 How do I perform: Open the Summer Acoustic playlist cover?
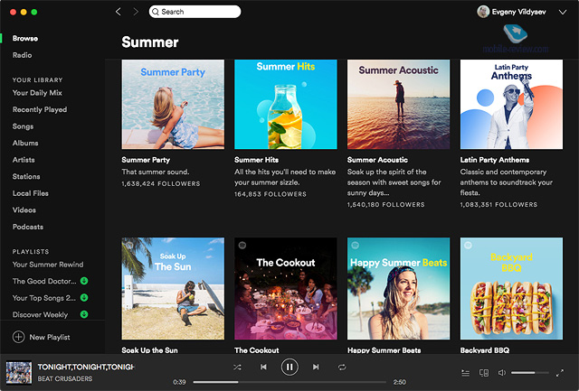pyautogui.click(x=398, y=104)
